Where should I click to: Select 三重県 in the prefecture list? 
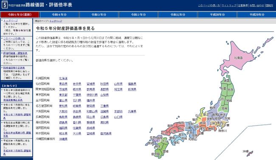(x=104, y=106)
